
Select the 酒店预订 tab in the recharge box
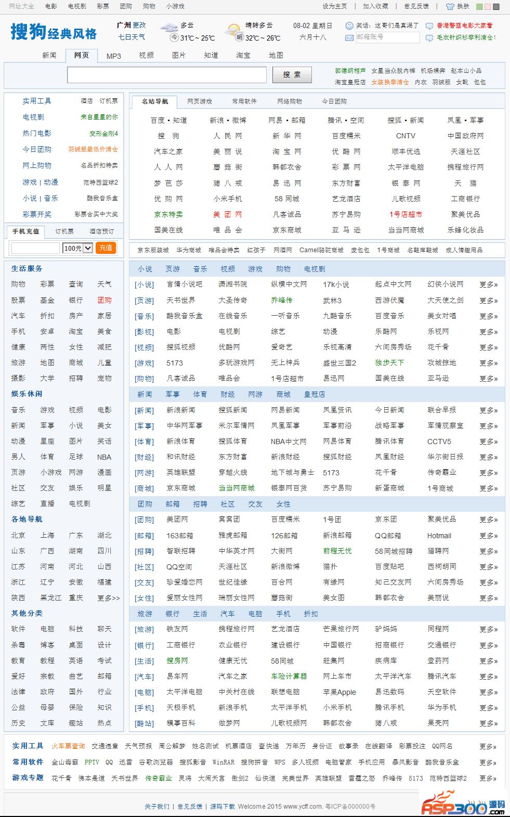[x=101, y=231]
